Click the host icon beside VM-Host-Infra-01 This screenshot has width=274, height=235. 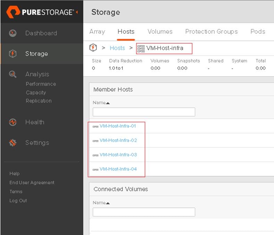96,127
